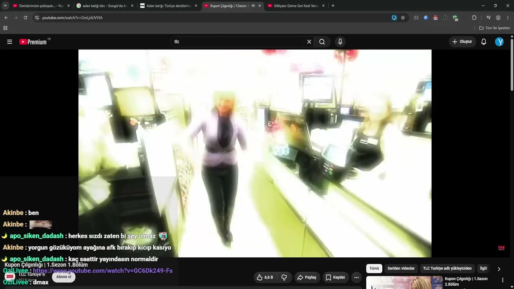Open Tüm Yer İşaretleri bookmarks folder
The width and height of the screenshot is (514, 289).
pos(495,28)
